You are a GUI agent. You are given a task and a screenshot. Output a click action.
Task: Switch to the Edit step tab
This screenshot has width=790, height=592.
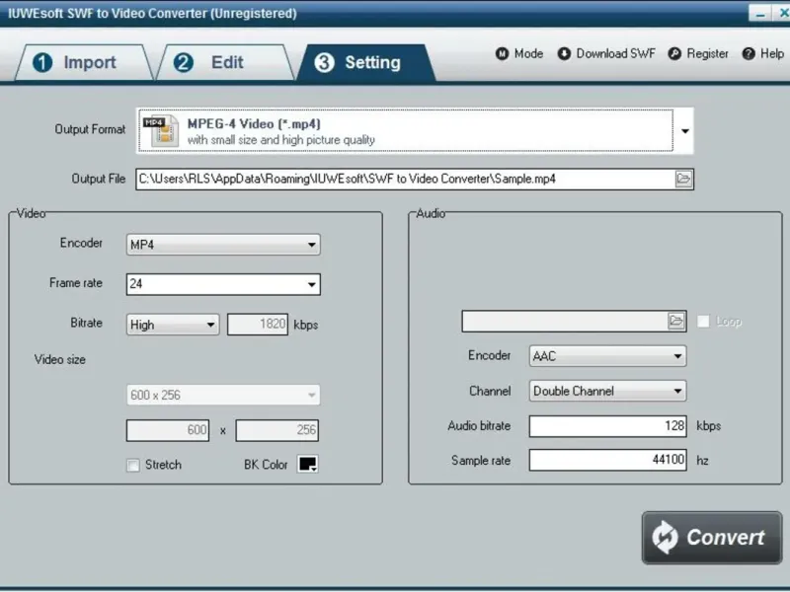coord(225,62)
